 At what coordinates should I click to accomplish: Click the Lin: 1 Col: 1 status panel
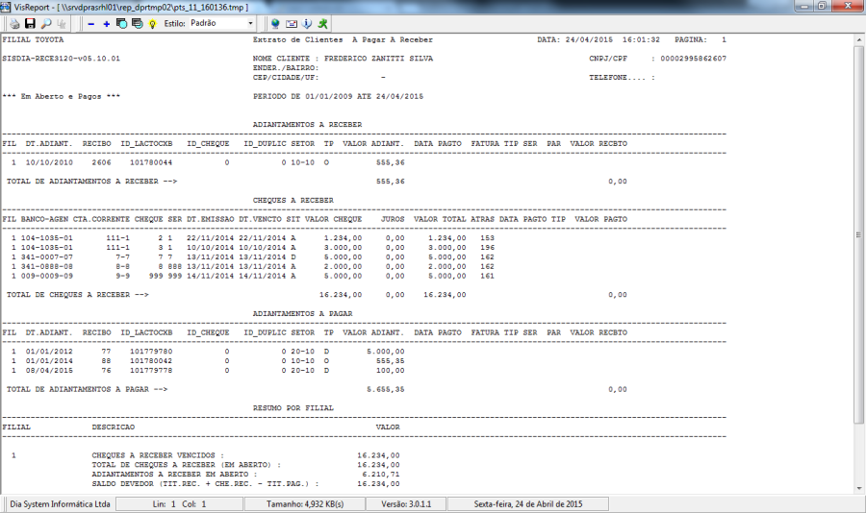[179, 504]
